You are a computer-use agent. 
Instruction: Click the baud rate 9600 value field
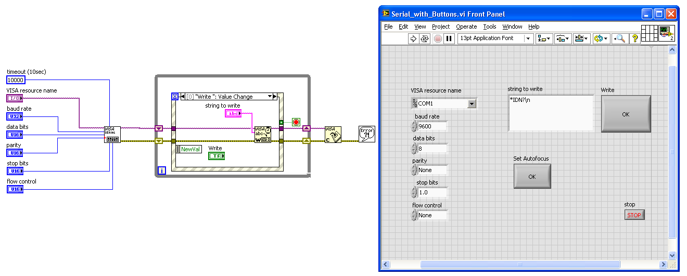pos(432,126)
